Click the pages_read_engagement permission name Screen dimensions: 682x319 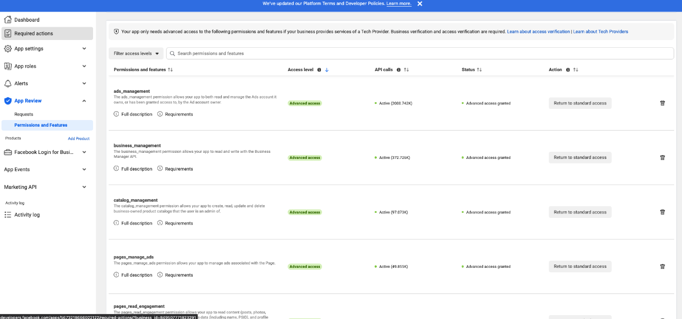[139, 306]
